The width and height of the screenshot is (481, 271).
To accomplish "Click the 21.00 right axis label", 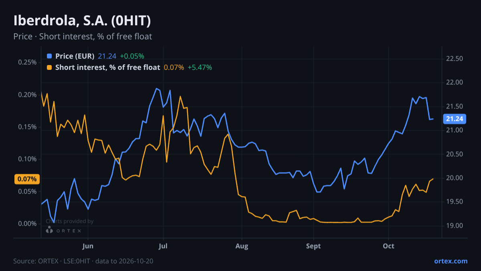I will click(455, 130).
